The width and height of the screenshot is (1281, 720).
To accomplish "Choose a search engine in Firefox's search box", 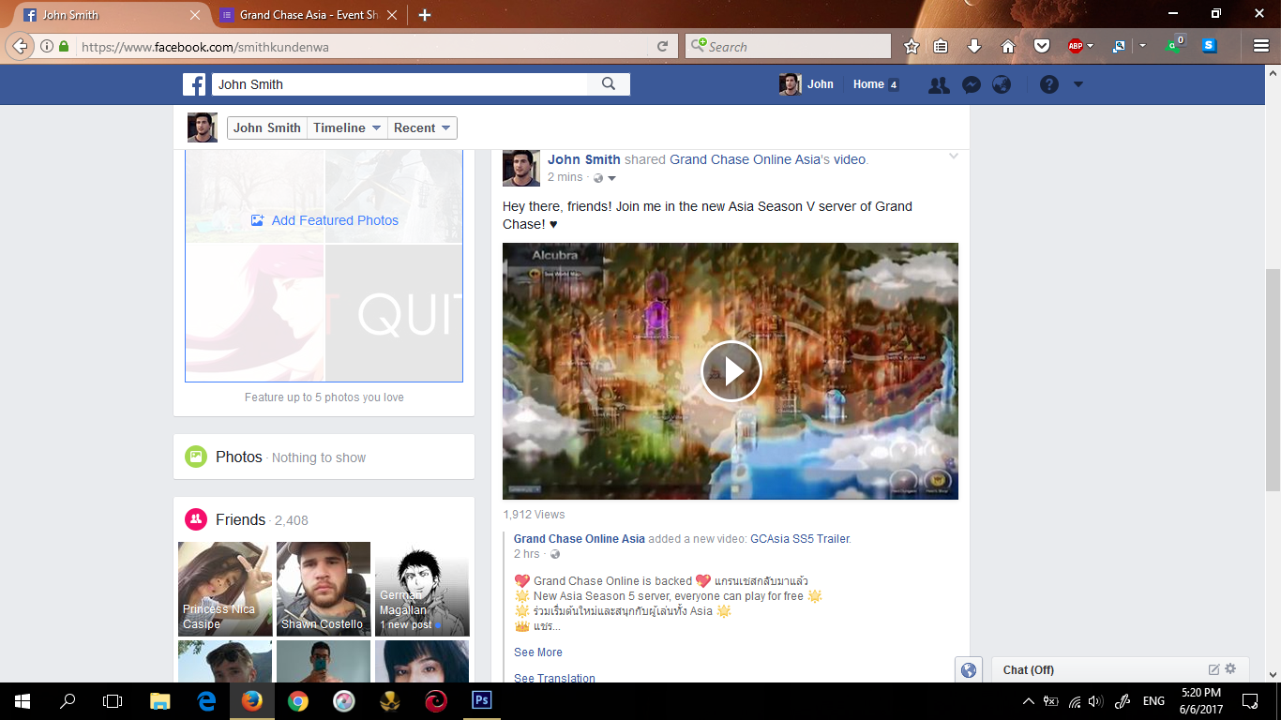I will tap(699, 46).
